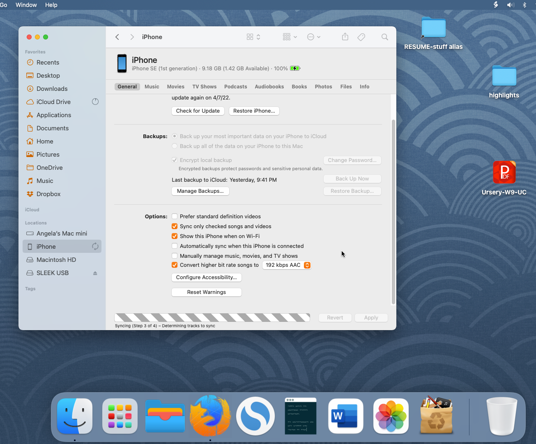Screen dimensions: 536x444
Task: Open the dark text editor app in Dock
Action: [x=301, y=416]
